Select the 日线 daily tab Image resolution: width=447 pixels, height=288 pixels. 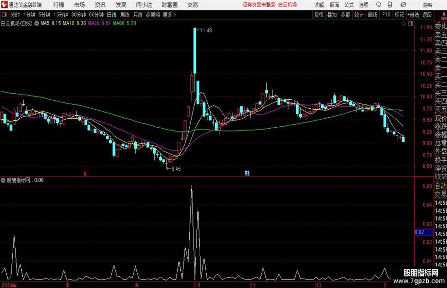point(112,15)
